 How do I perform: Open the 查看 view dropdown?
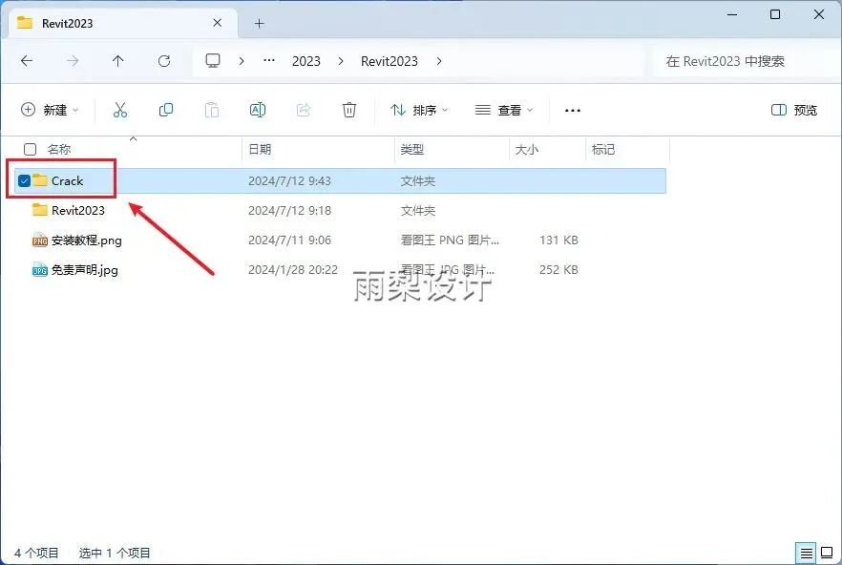pyautogui.click(x=504, y=110)
